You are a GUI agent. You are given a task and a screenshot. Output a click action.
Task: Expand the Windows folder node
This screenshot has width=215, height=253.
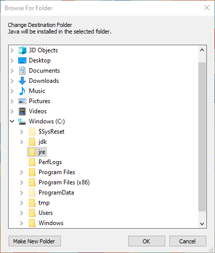point(22,223)
